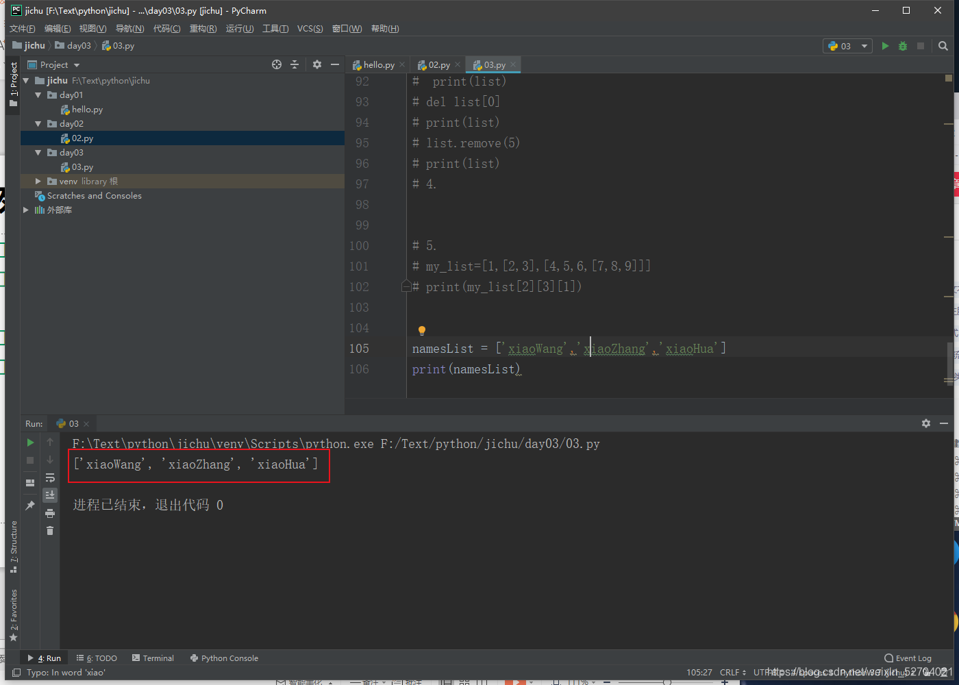Image resolution: width=959 pixels, height=685 pixels.
Task: Toggle code folding marker at line 102
Action: 406,286
